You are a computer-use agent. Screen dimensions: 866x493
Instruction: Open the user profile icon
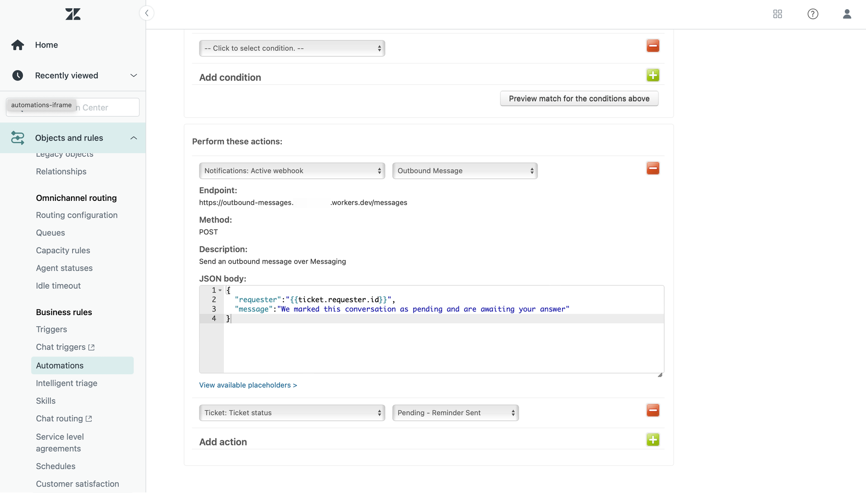(x=847, y=14)
